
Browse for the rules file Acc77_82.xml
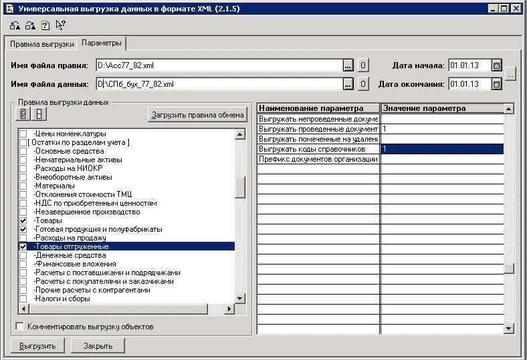[348, 65]
